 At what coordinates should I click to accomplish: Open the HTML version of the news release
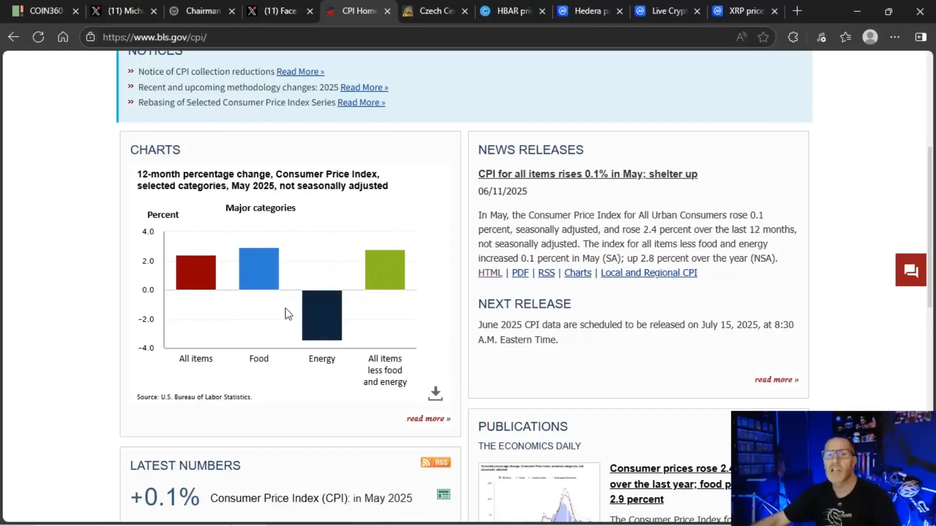pos(490,273)
